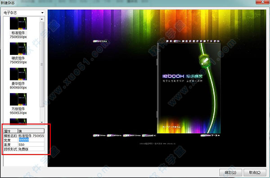Click the 值 column header
Screen dimensions: 270x178
pos(31,131)
